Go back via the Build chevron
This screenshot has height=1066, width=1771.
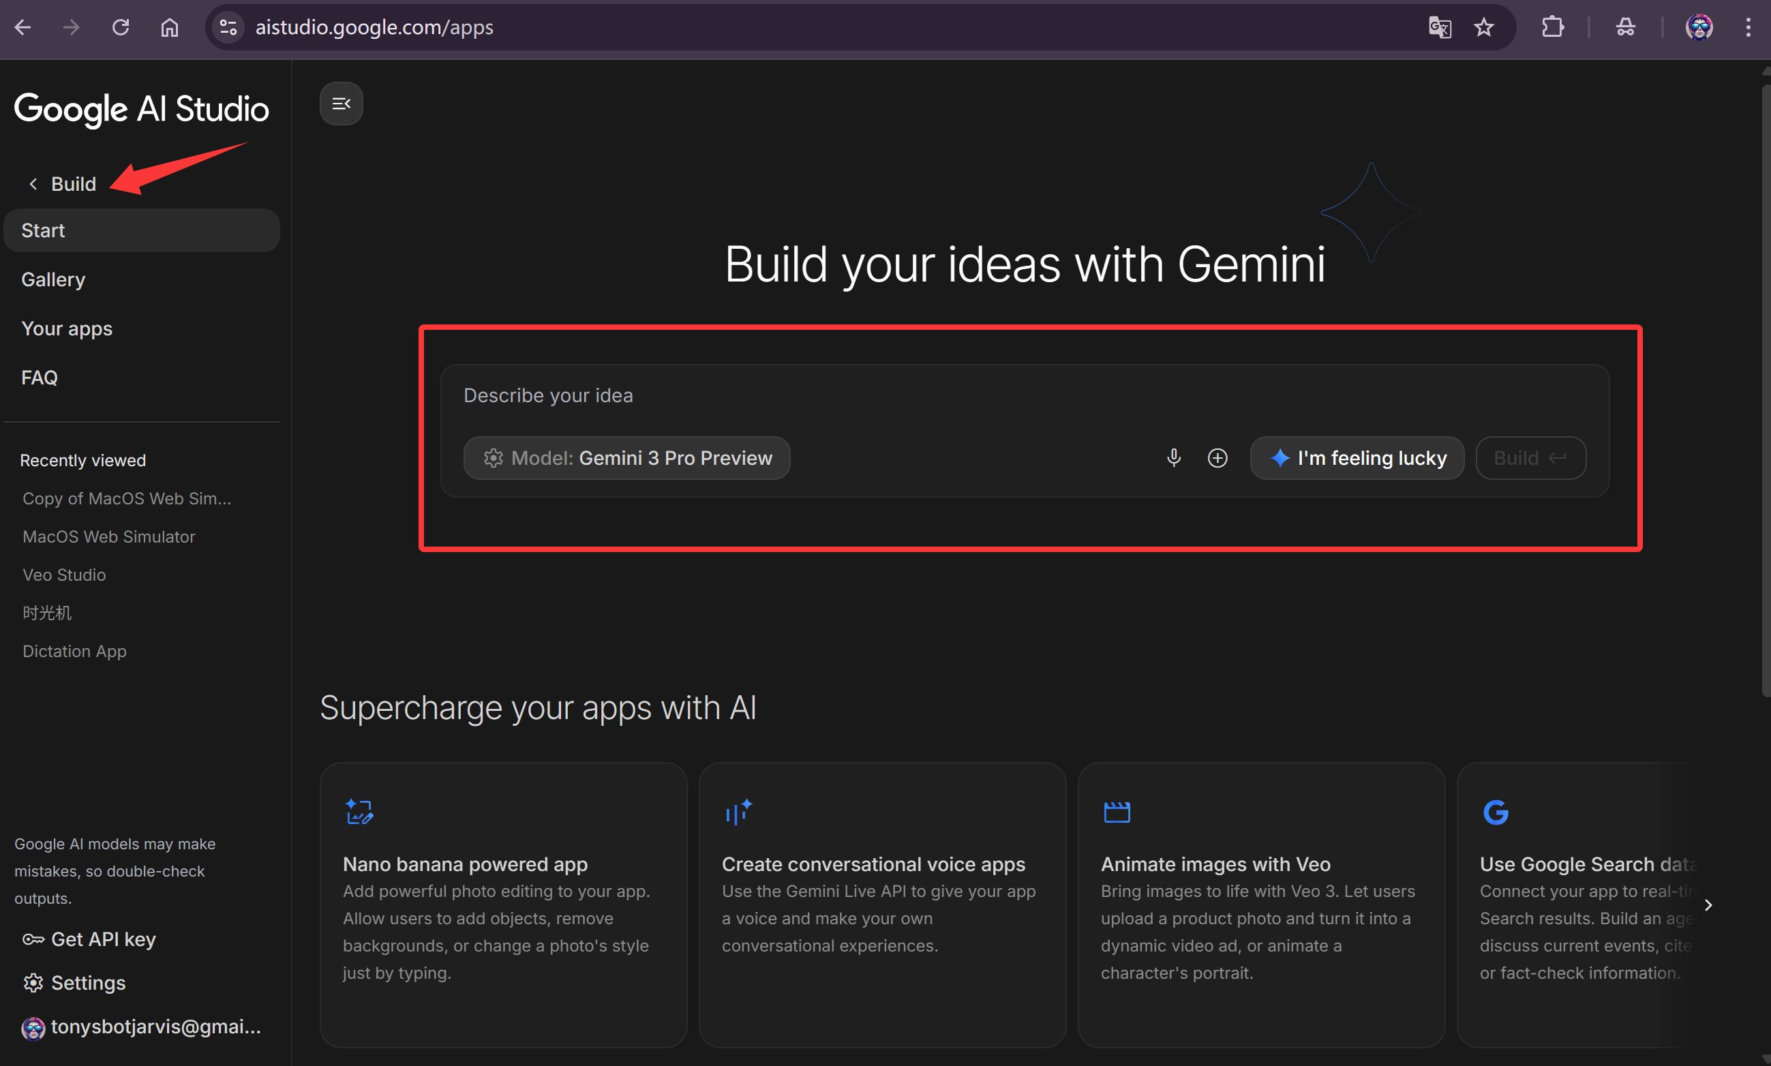click(34, 185)
